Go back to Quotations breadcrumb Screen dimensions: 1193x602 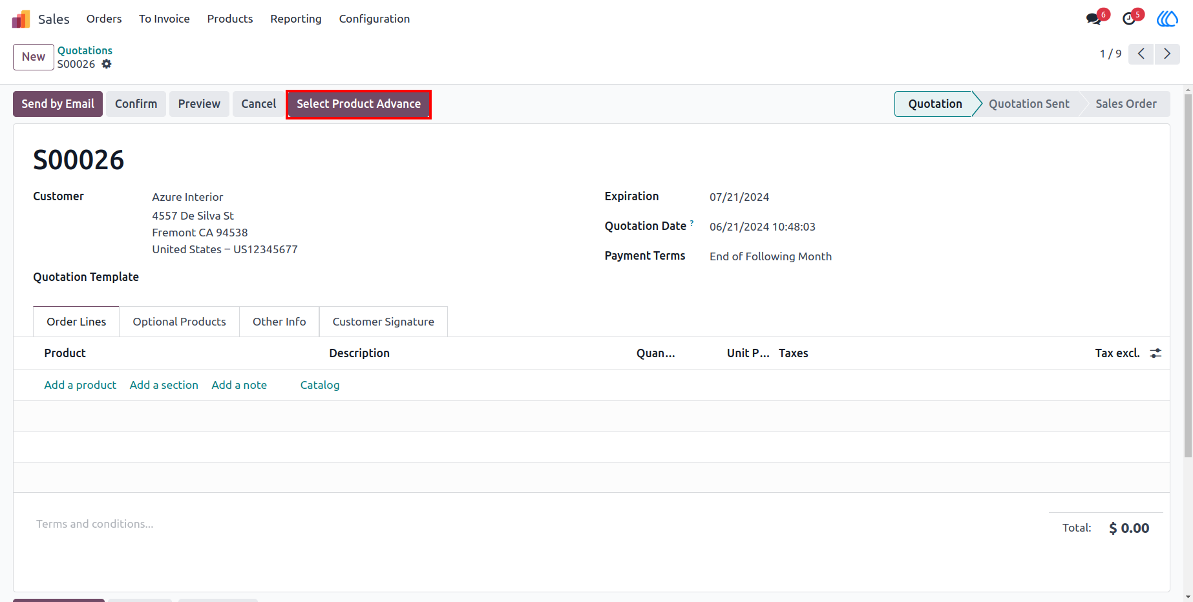click(x=85, y=50)
